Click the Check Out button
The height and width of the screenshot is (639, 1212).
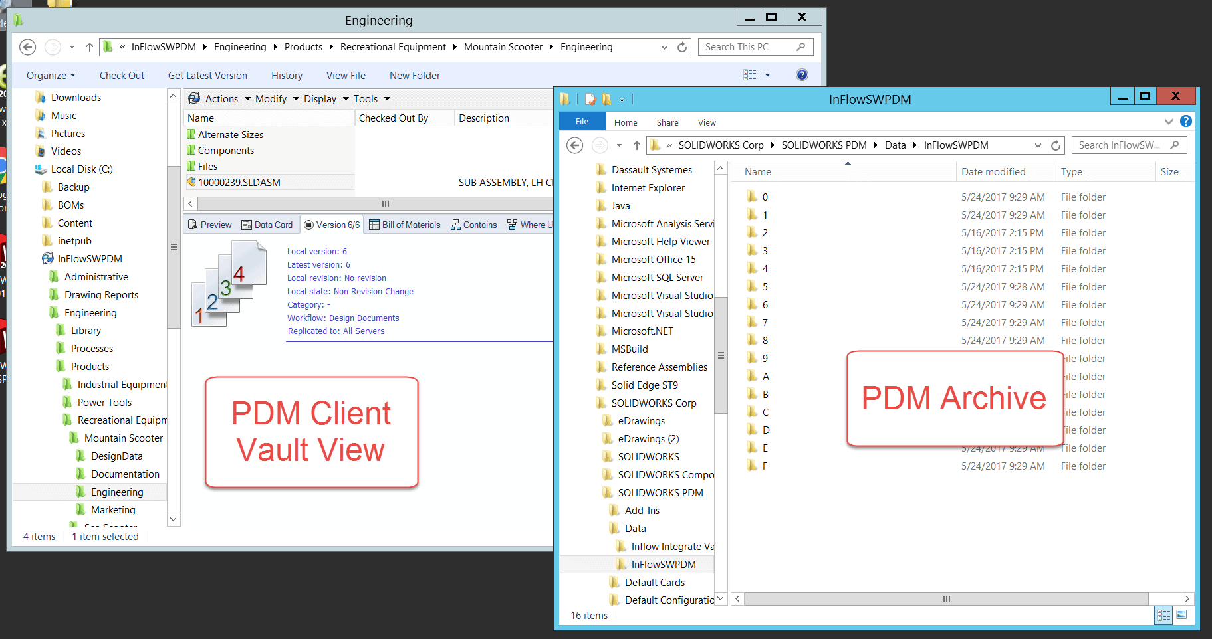pyautogui.click(x=122, y=76)
